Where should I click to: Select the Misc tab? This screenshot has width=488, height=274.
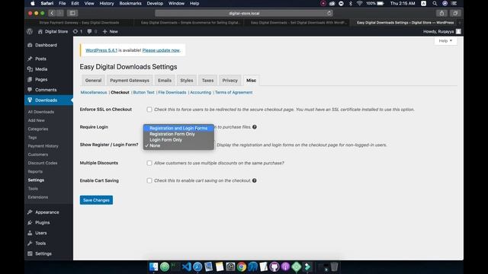tap(251, 80)
